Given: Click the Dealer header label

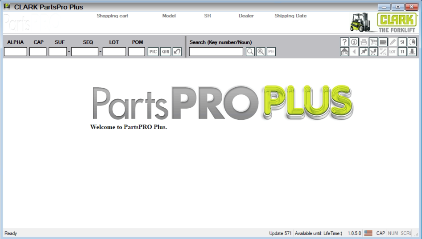Looking at the screenshot, I should coord(246,16).
